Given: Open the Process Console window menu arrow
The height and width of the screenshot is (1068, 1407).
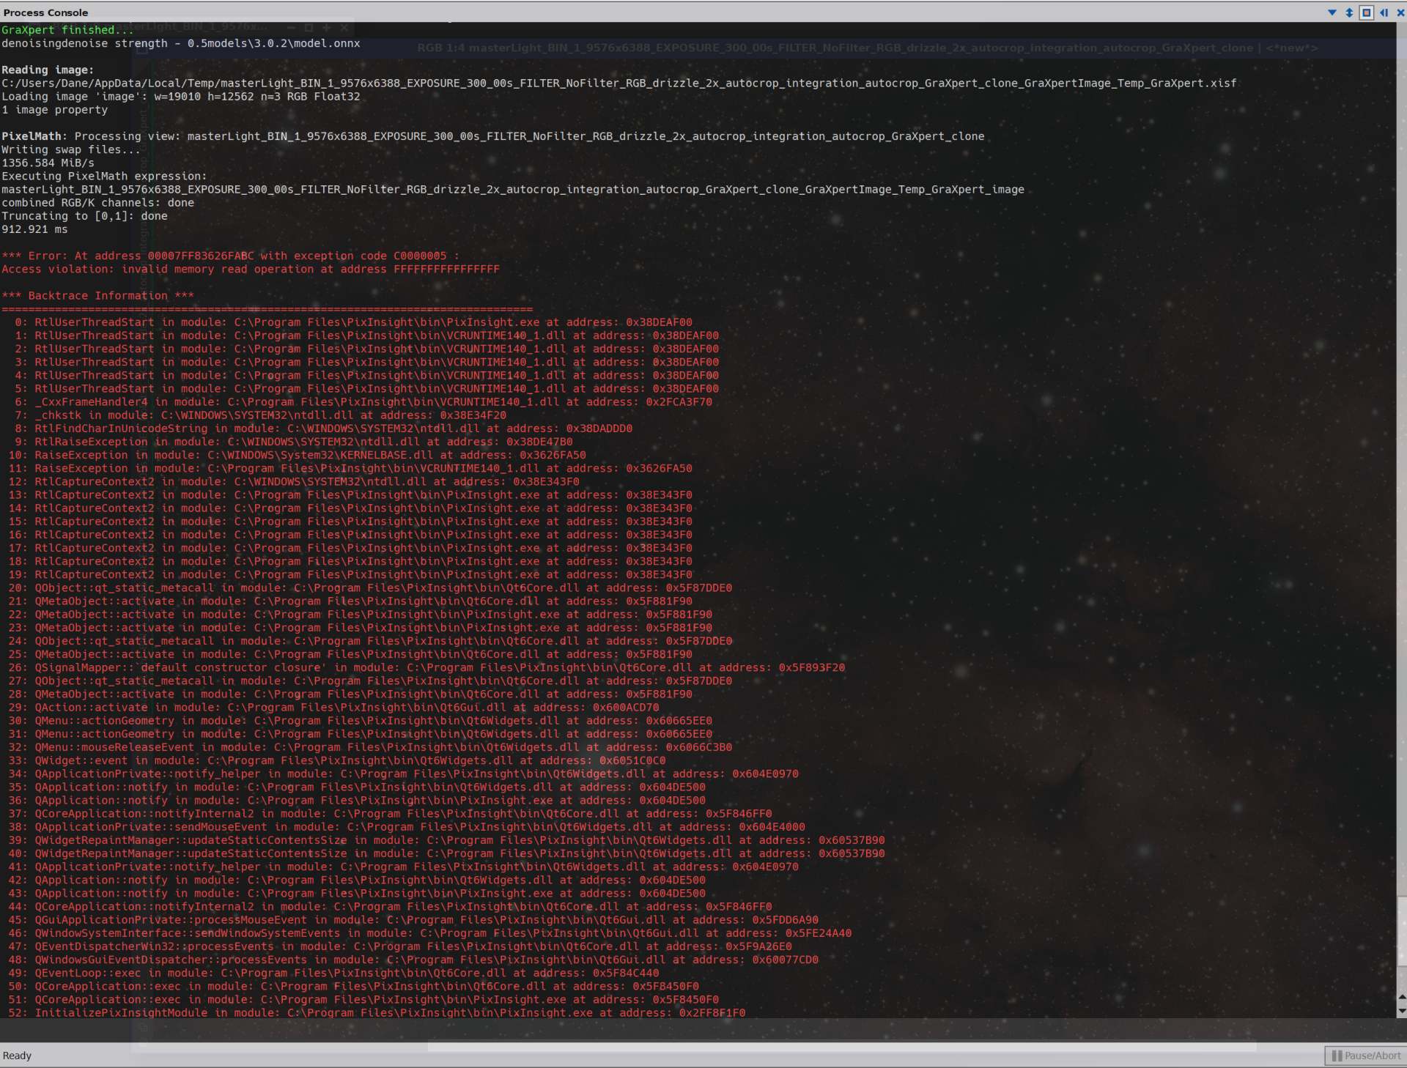Looking at the screenshot, I should pos(1332,12).
